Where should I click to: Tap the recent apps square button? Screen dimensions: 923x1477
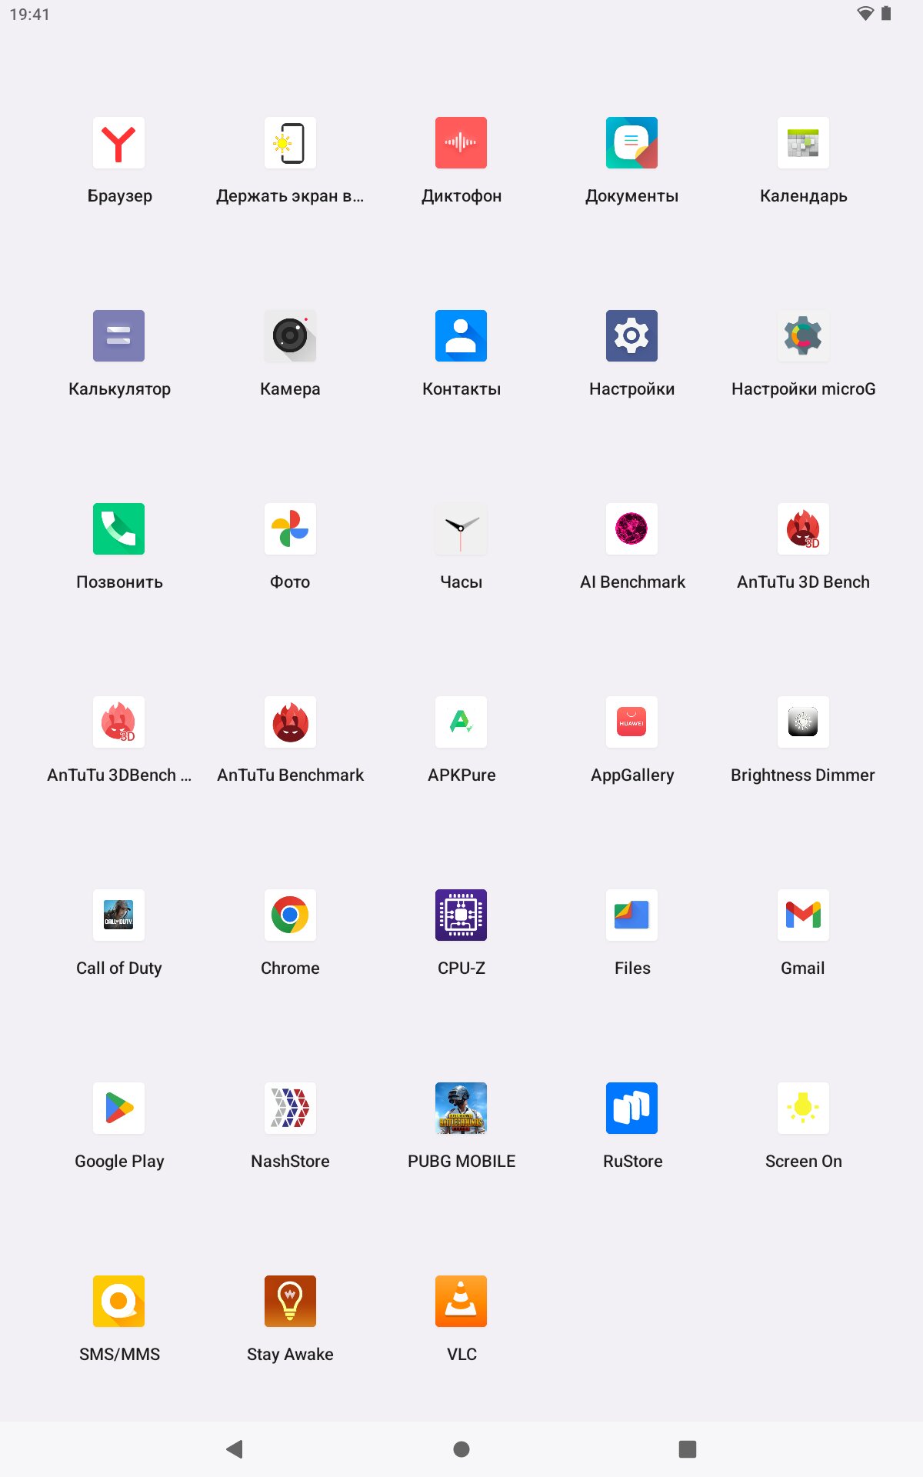688,1449
